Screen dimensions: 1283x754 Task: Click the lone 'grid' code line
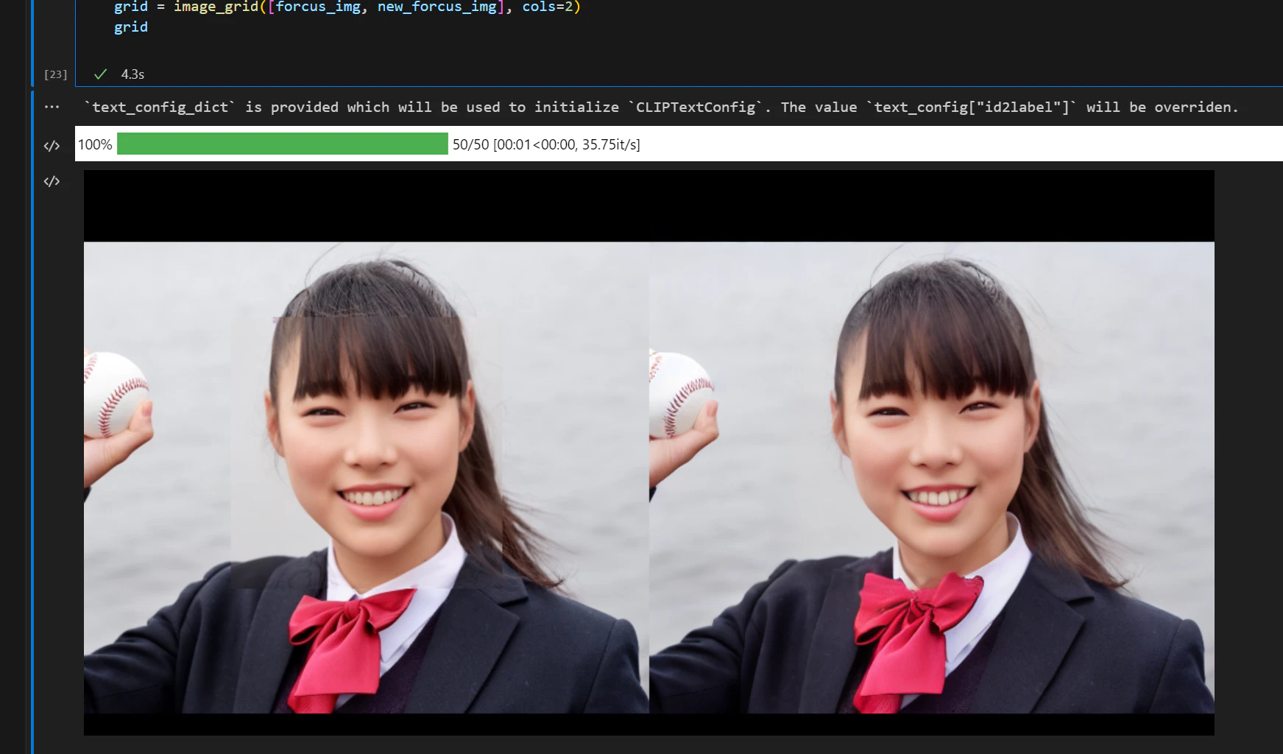131,27
